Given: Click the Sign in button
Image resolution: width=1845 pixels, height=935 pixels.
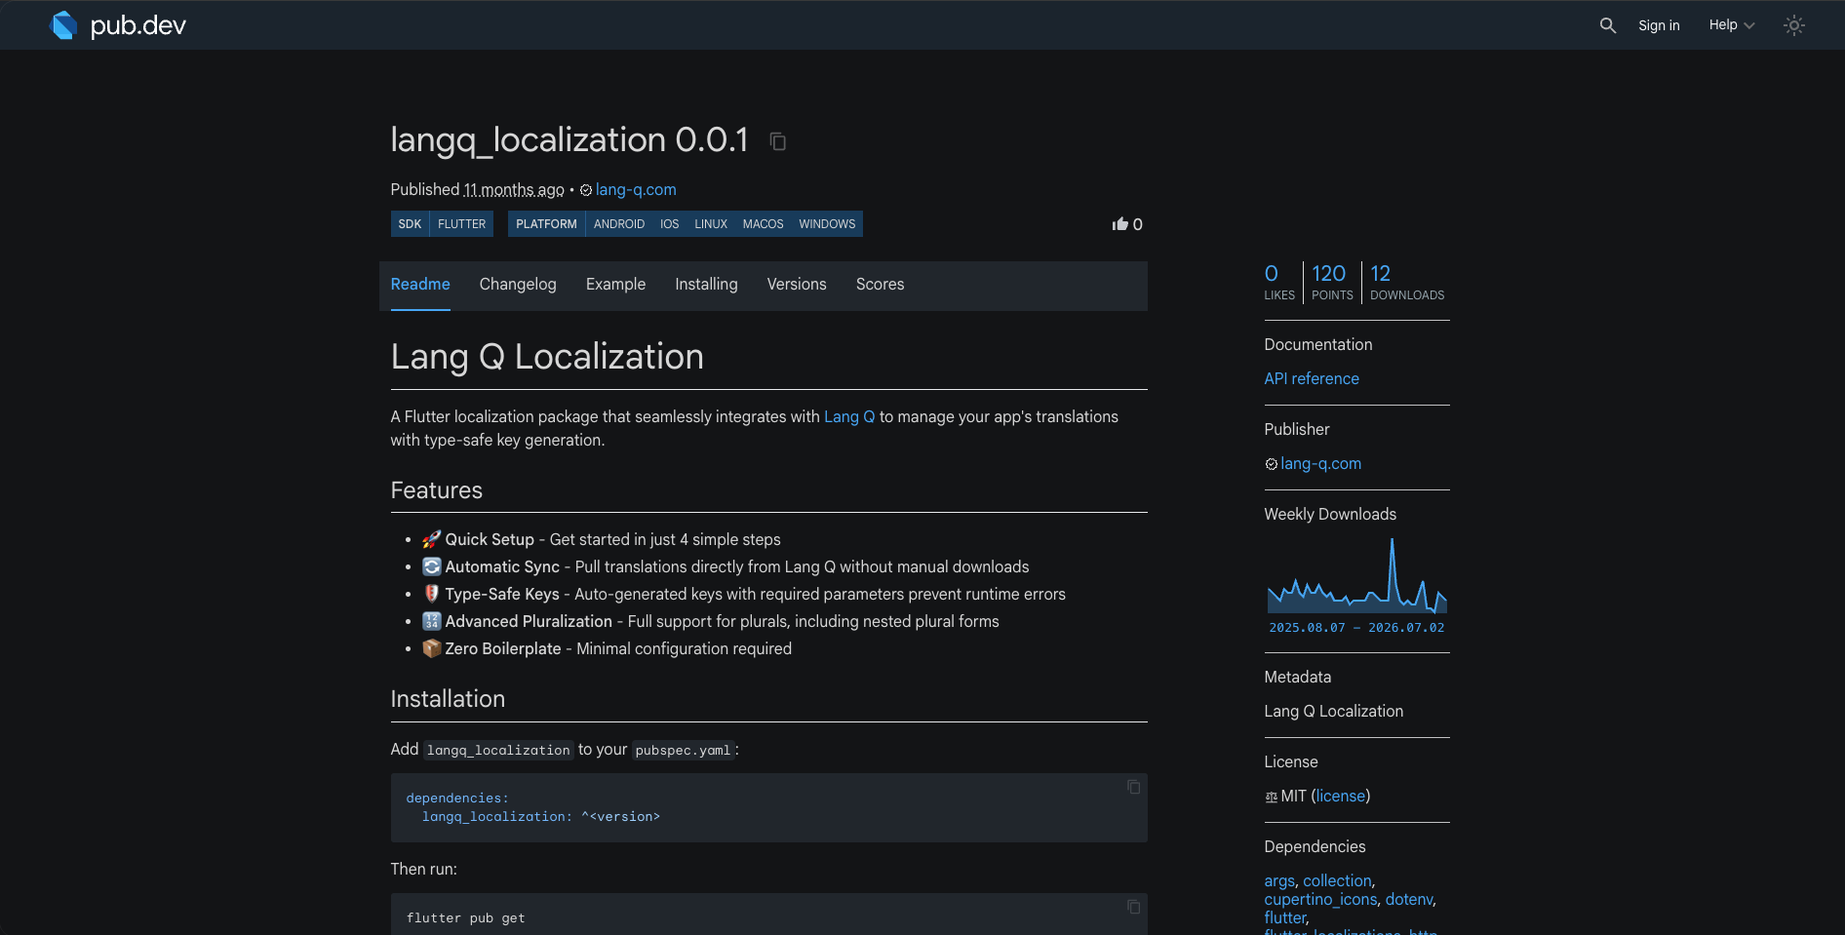Looking at the screenshot, I should [x=1659, y=25].
